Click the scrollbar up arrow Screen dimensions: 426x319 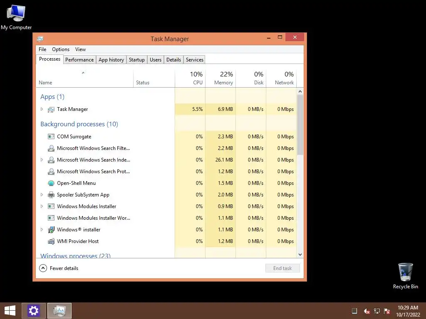click(x=300, y=91)
